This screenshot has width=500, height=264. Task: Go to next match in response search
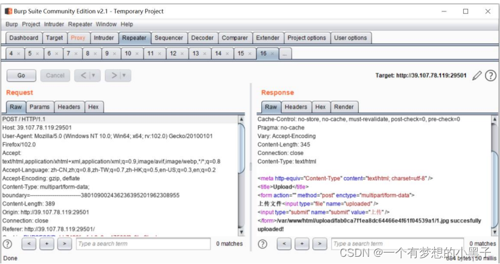[x=320, y=244]
